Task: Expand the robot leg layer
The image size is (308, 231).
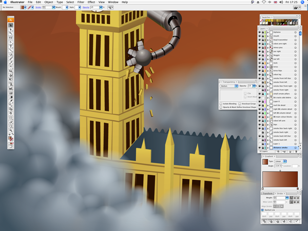Action: (268, 74)
